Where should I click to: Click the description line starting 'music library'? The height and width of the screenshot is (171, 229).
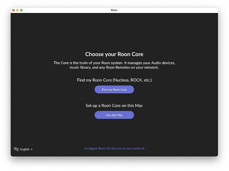tap(114, 68)
